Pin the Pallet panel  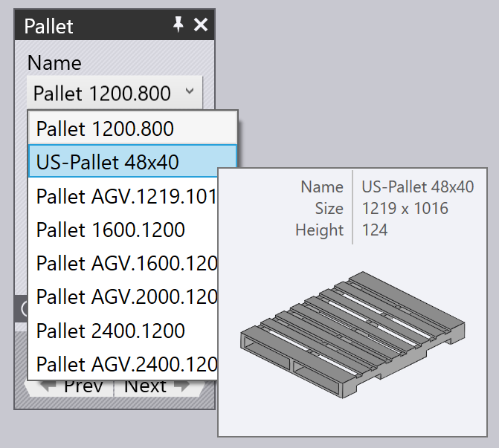(x=178, y=25)
